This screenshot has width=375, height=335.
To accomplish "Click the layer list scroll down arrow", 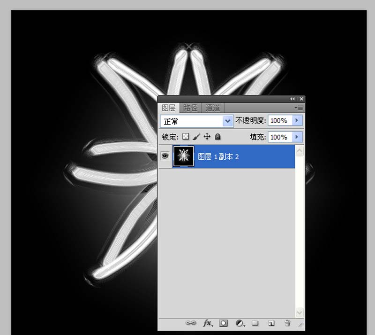I will 300,312.
